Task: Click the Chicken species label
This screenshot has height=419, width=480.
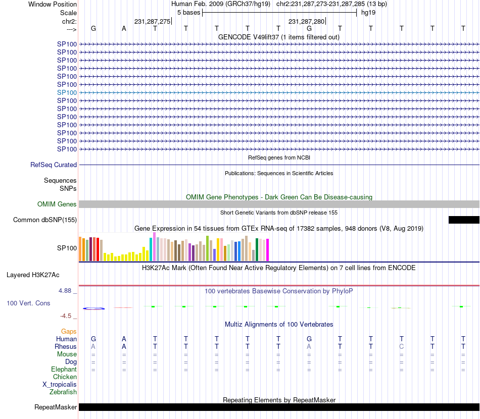Action: click(65, 377)
